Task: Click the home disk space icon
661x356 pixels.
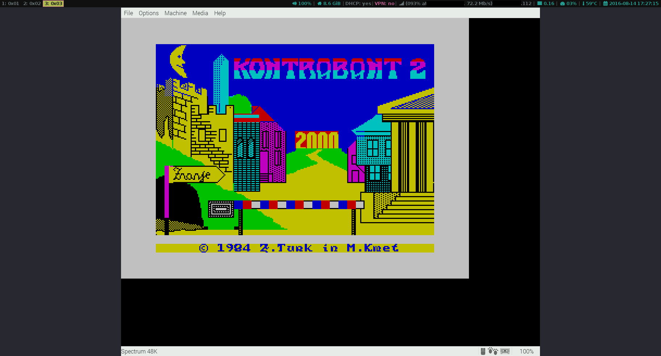Action: 319,3
